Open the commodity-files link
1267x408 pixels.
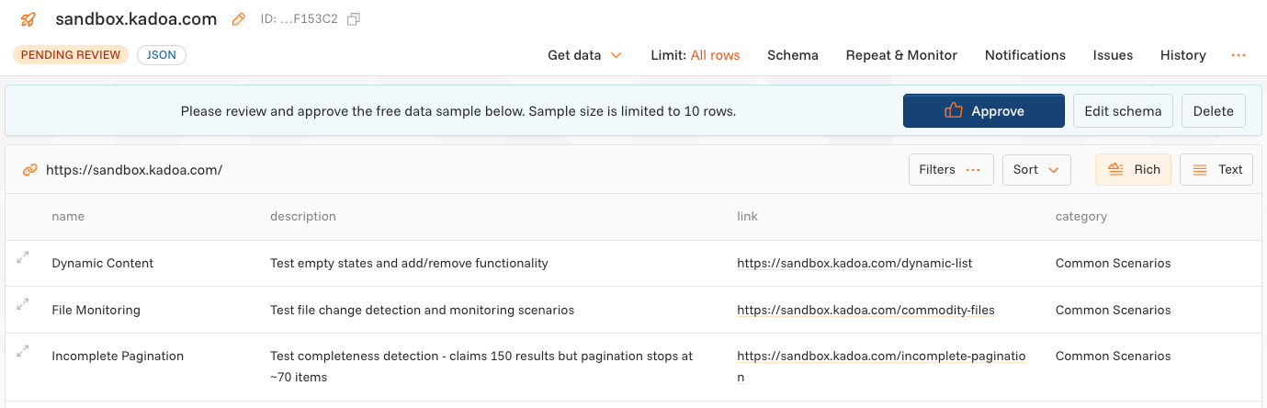[x=865, y=310]
